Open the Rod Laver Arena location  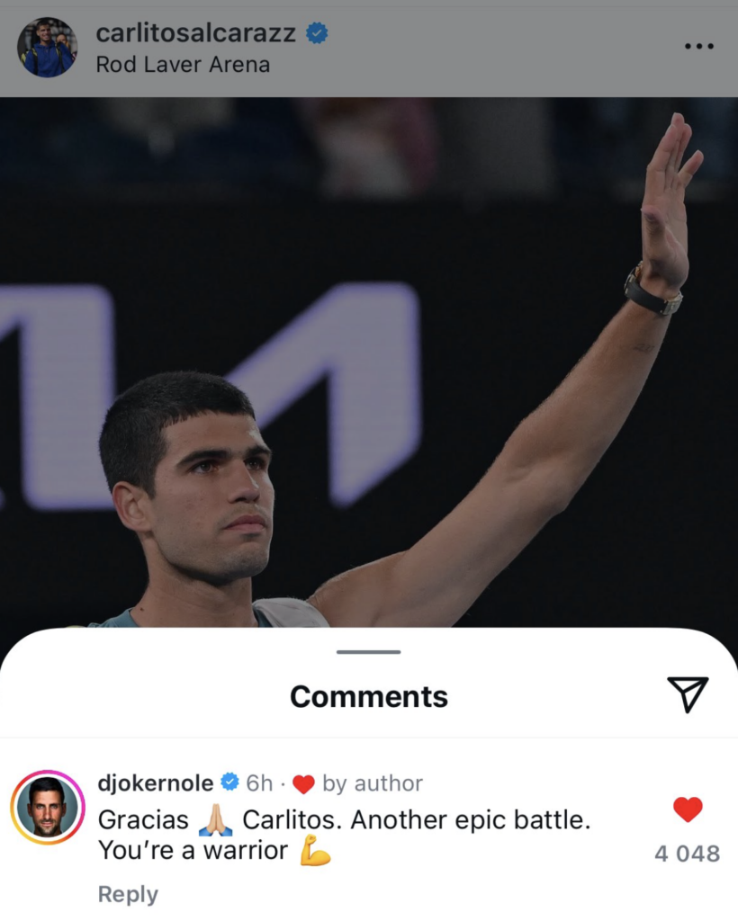point(183,65)
